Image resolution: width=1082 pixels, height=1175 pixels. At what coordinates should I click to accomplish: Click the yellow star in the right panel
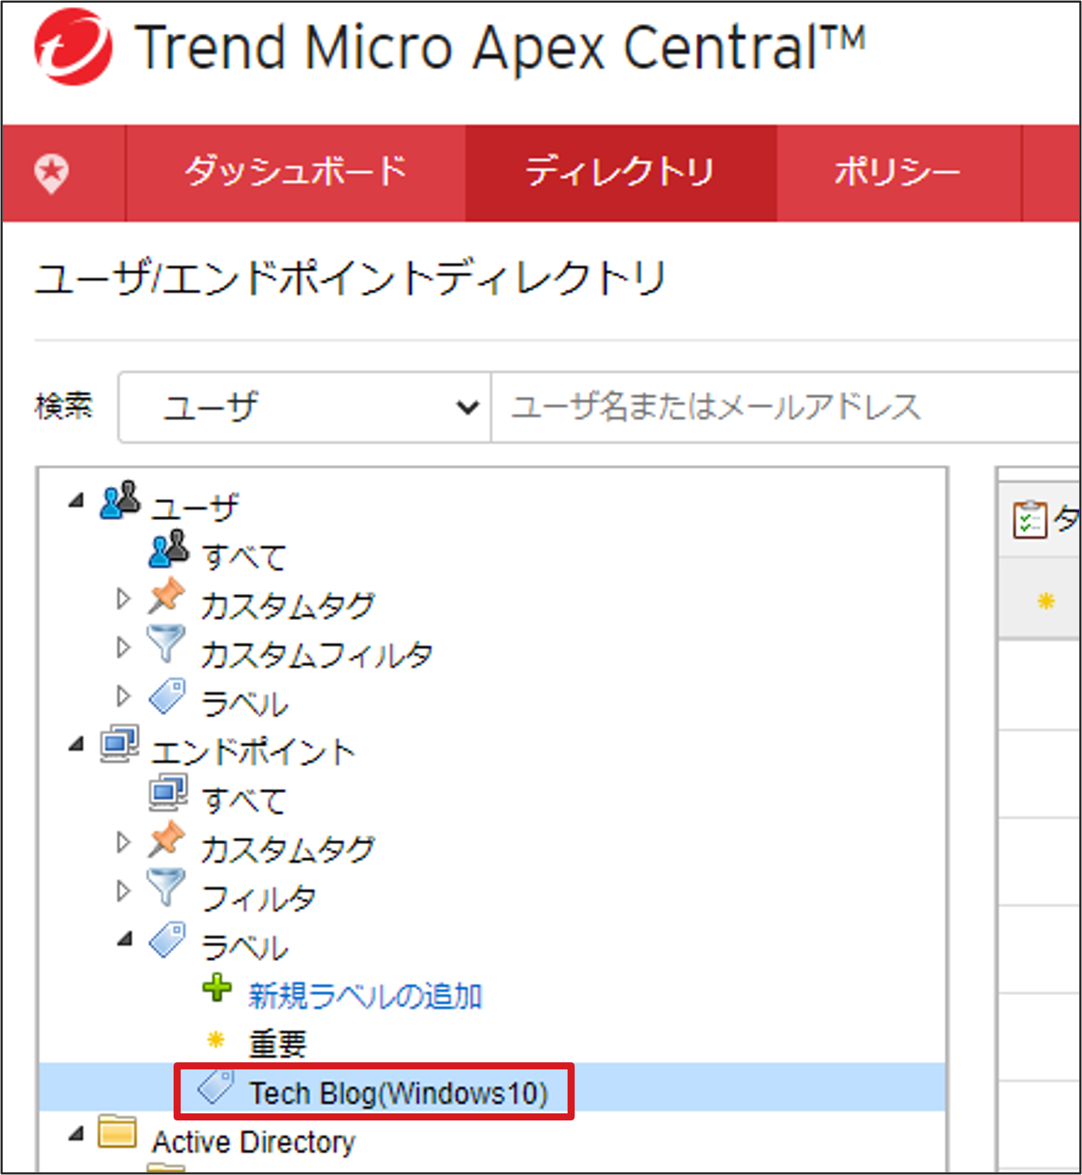(1046, 602)
